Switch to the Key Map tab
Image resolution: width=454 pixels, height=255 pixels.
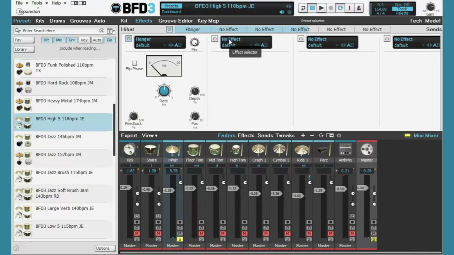coord(208,21)
